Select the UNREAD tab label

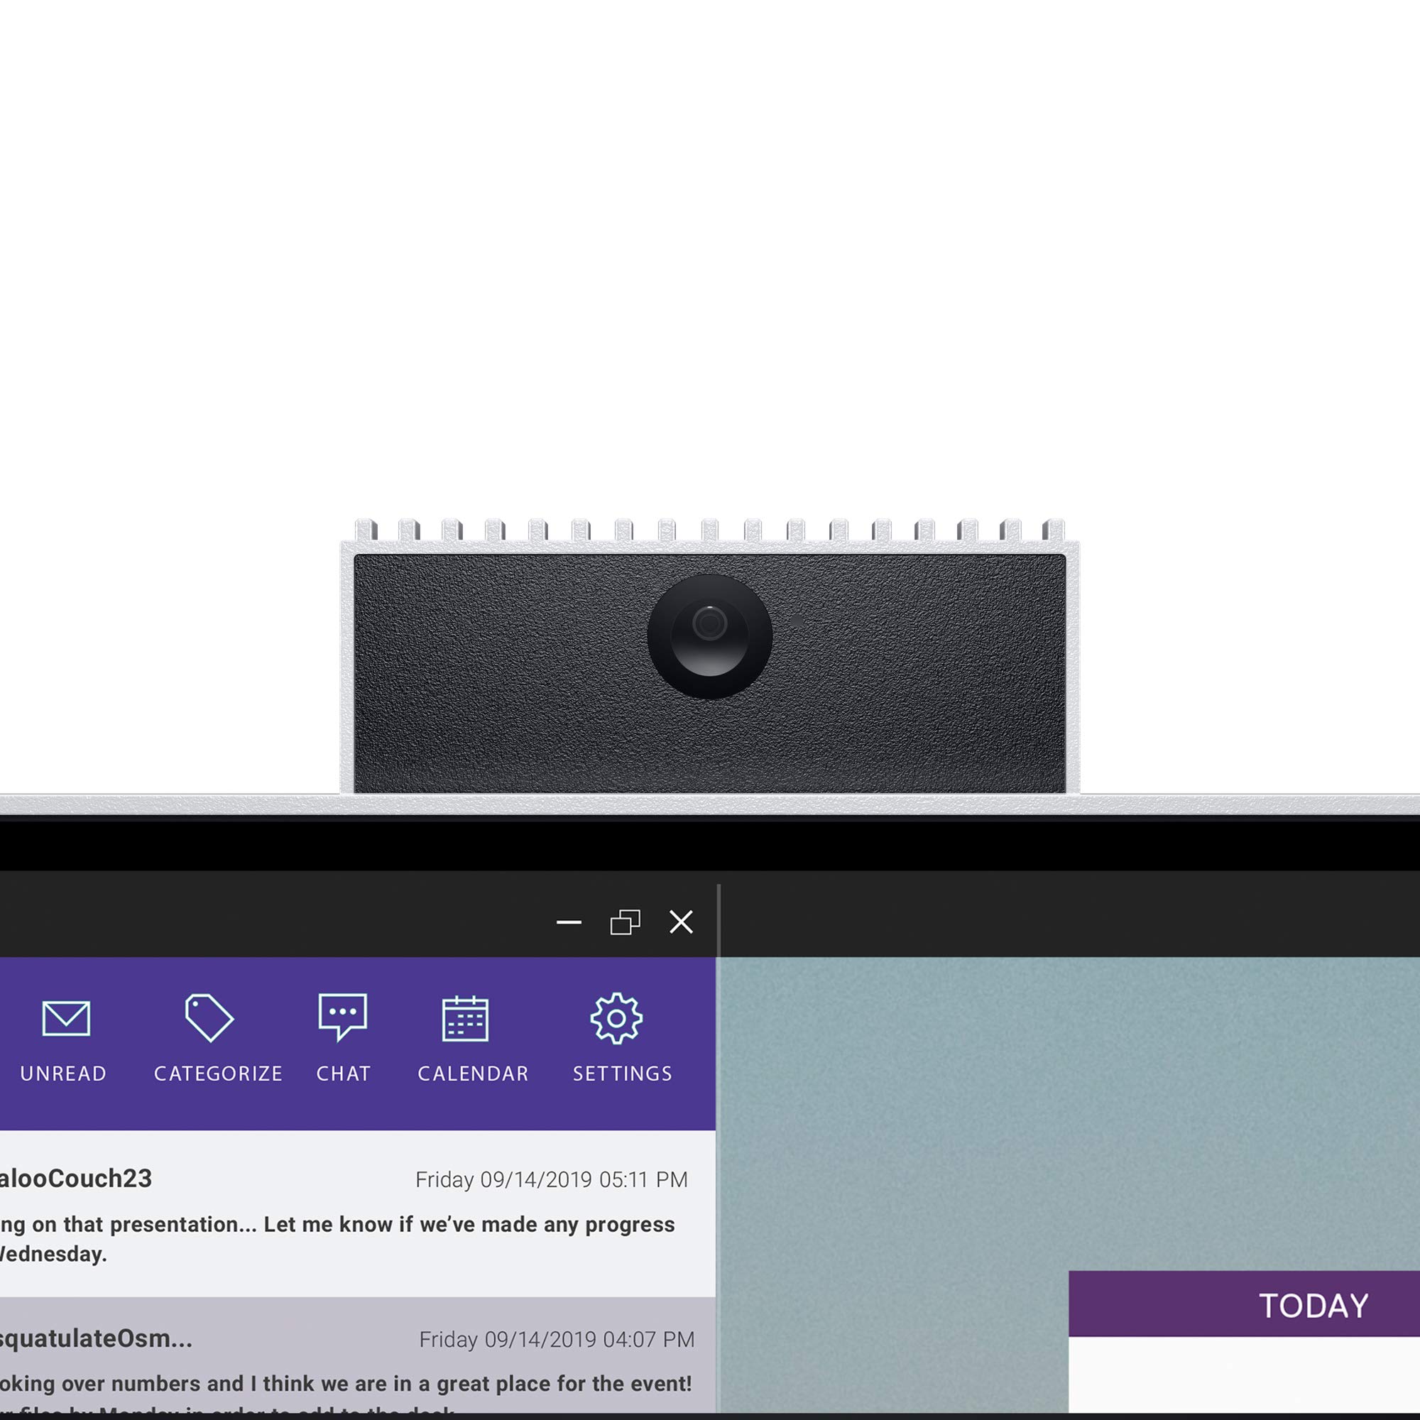[x=62, y=1073]
